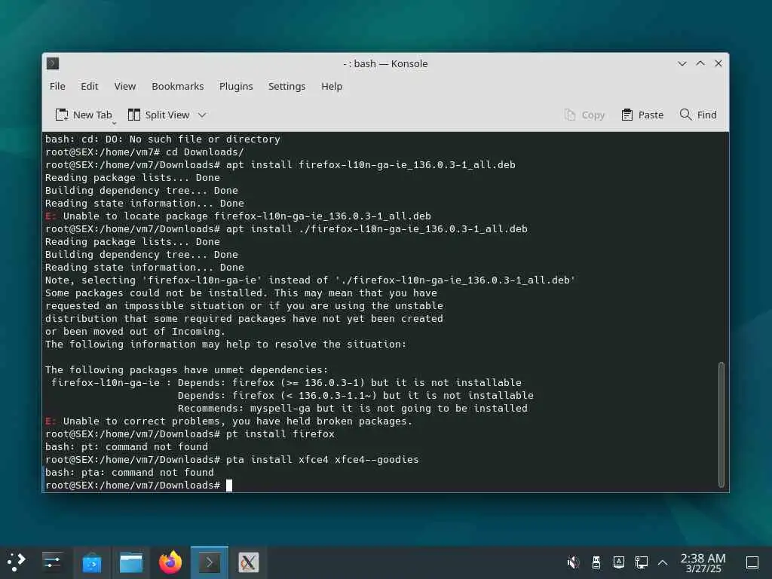Launch Firefox from the taskbar
Screen dimensions: 772x579
point(170,562)
